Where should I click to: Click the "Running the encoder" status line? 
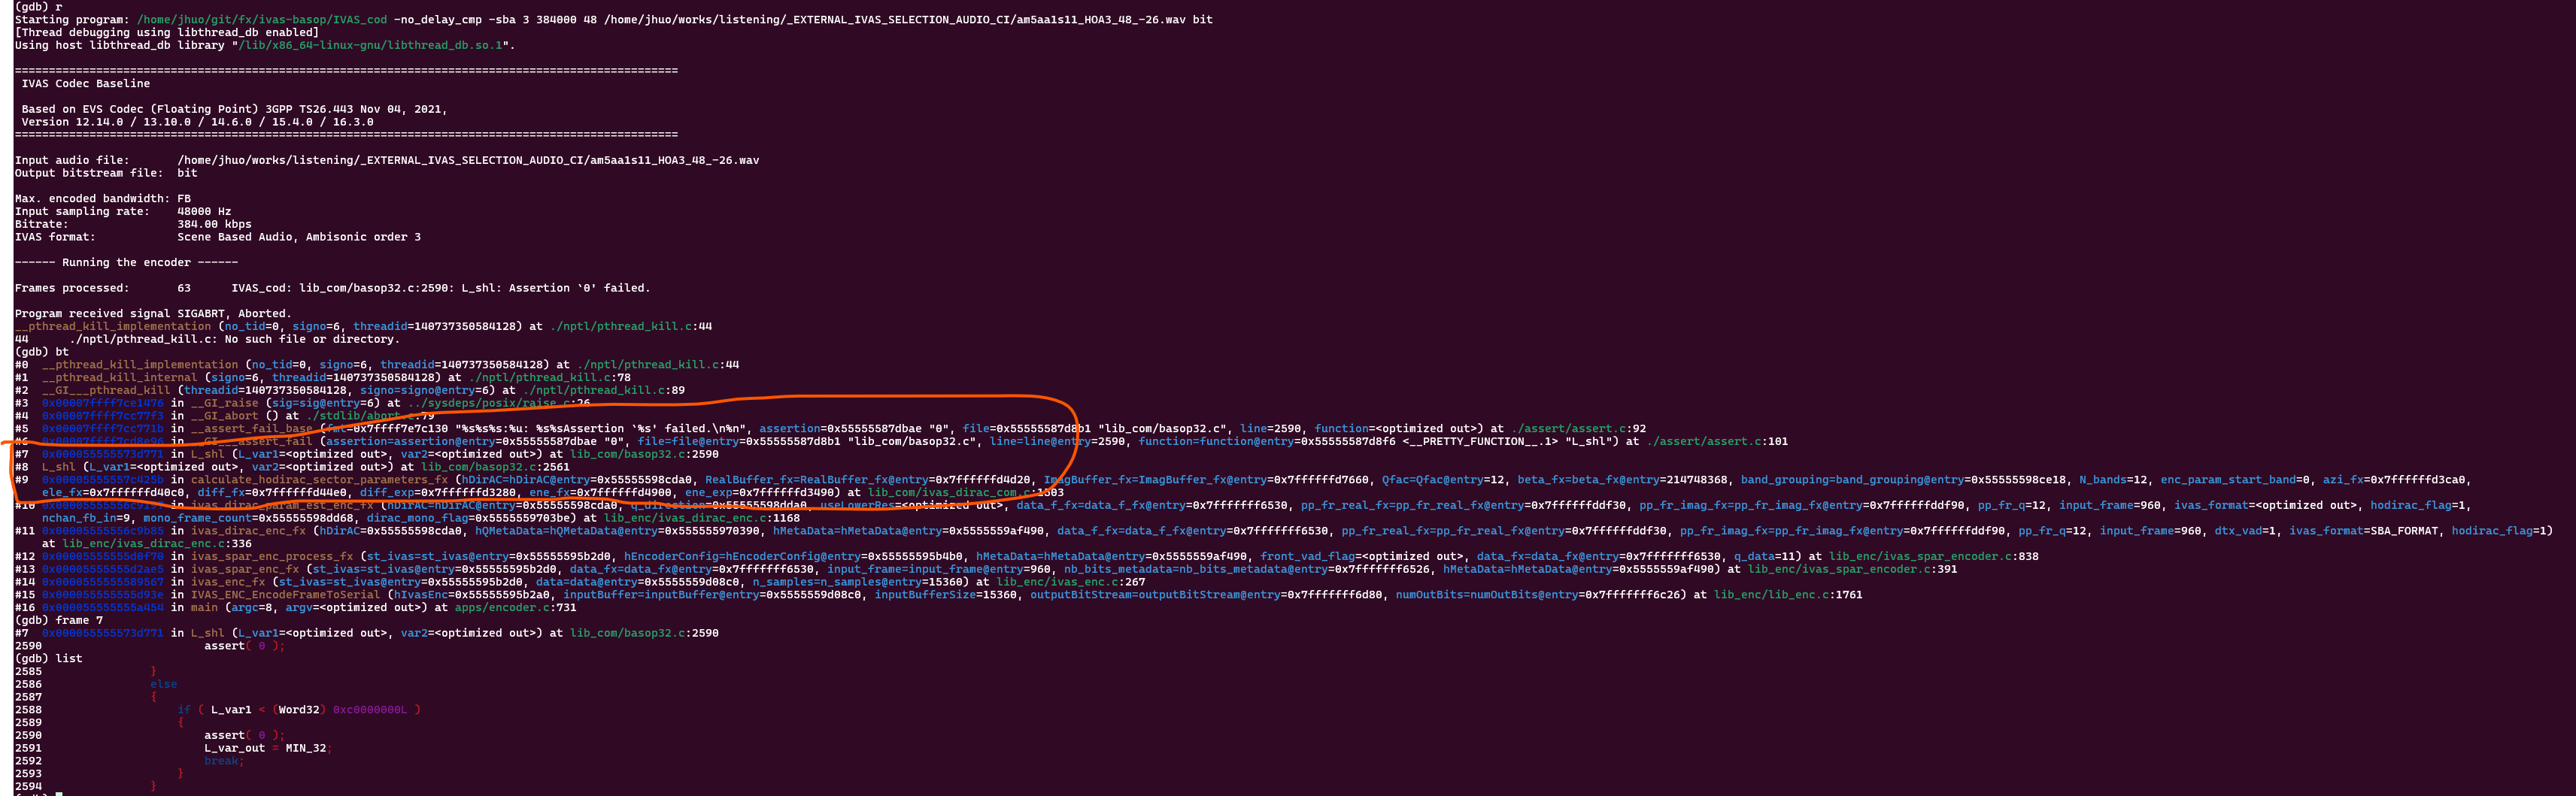(x=126, y=262)
